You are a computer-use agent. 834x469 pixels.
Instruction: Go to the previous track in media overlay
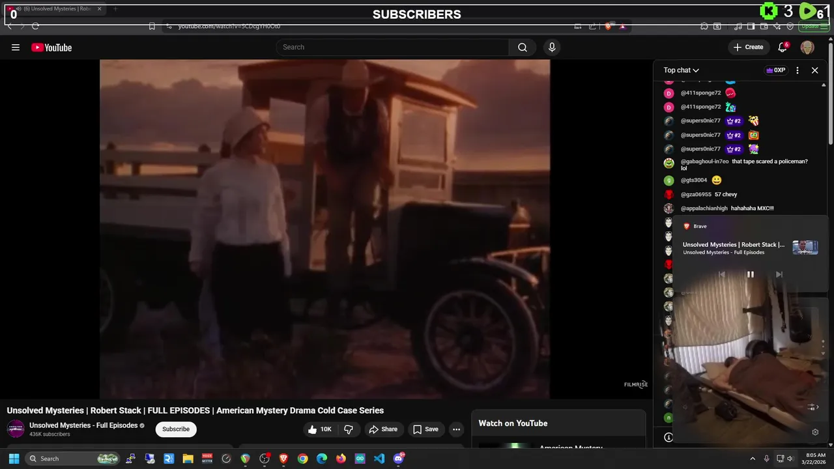pyautogui.click(x=721, y=274)
